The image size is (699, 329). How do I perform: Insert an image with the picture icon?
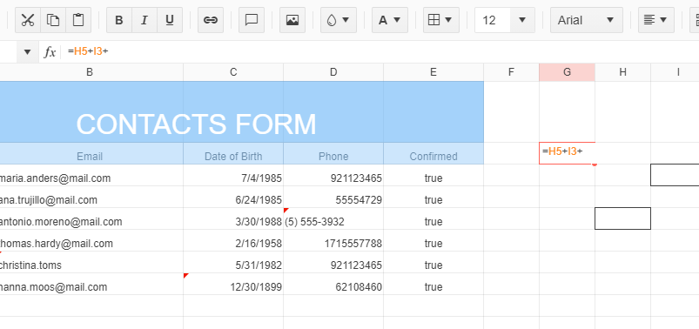[x=292, y=20]
